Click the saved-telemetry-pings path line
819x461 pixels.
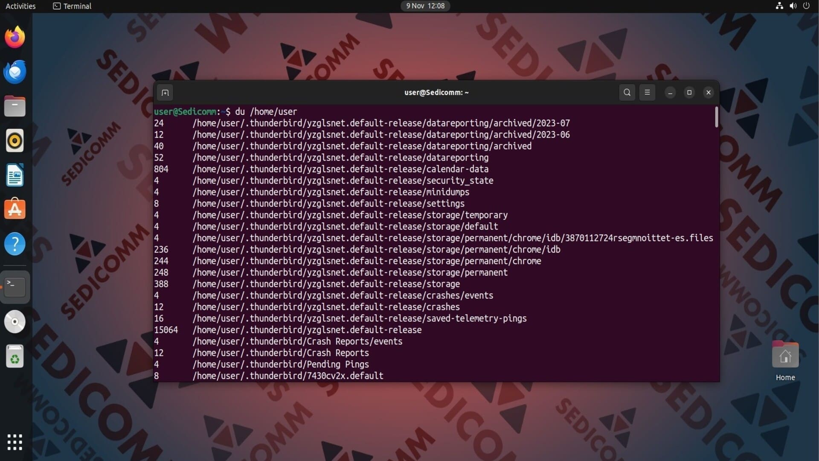point(360,319)
